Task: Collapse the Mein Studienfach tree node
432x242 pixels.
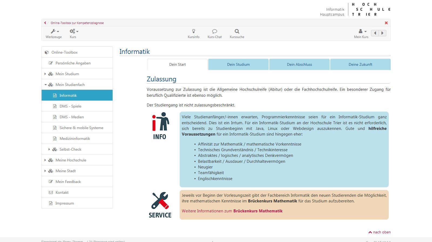Action: click(45, 85)
